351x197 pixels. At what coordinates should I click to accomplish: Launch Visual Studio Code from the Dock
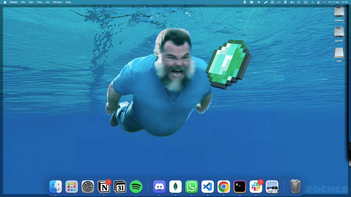[208, 186]
